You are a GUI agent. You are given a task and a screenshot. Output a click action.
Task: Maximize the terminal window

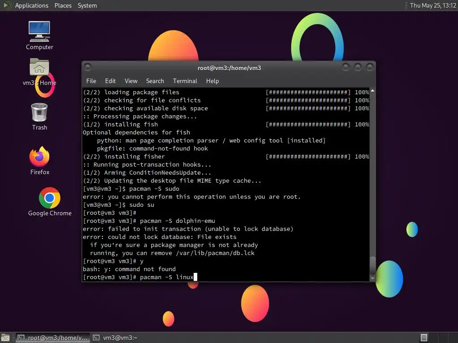[358, 67]
